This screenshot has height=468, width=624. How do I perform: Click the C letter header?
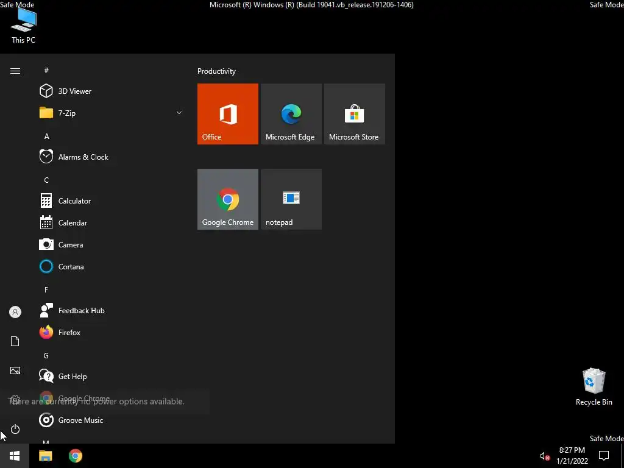click(46, 180)
